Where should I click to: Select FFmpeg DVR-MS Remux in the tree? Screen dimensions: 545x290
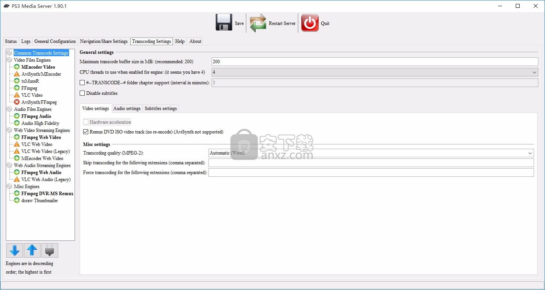47,194
